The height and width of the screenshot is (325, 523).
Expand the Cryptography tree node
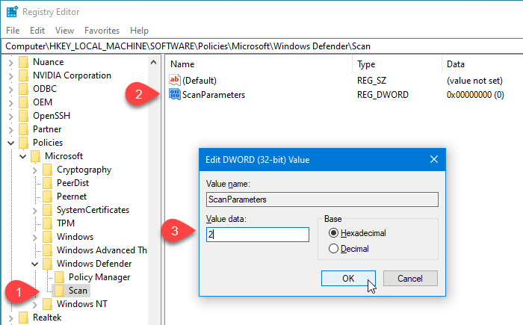tap(34, 170)
